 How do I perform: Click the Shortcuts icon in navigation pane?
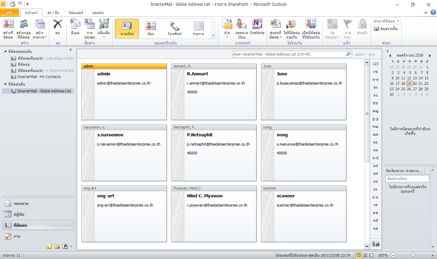click(x=65, y=246)
